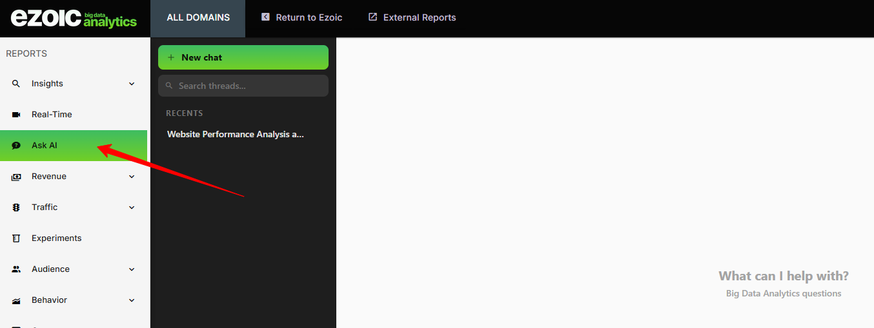Expand the Revenue menu chevron
This screenshot has width=874, height=328.
(x=132, y=177)
